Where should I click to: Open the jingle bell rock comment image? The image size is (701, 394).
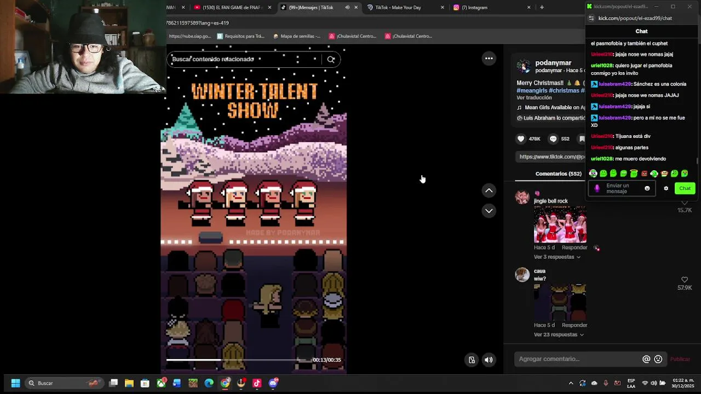click(x=560, y=224)
